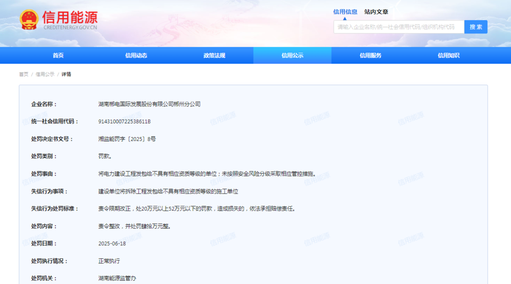Click the 详情 breadcrumb item
Image resolution: width=511 pixels, height=284 pixels.
tap(66, 74)
